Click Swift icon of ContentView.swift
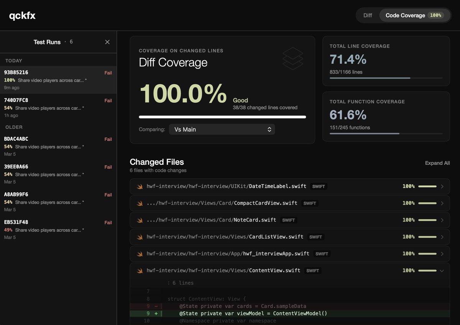Image resolution: width=460 pixels, height=325 pixels. pyautogui.click(x=140, y=271)
